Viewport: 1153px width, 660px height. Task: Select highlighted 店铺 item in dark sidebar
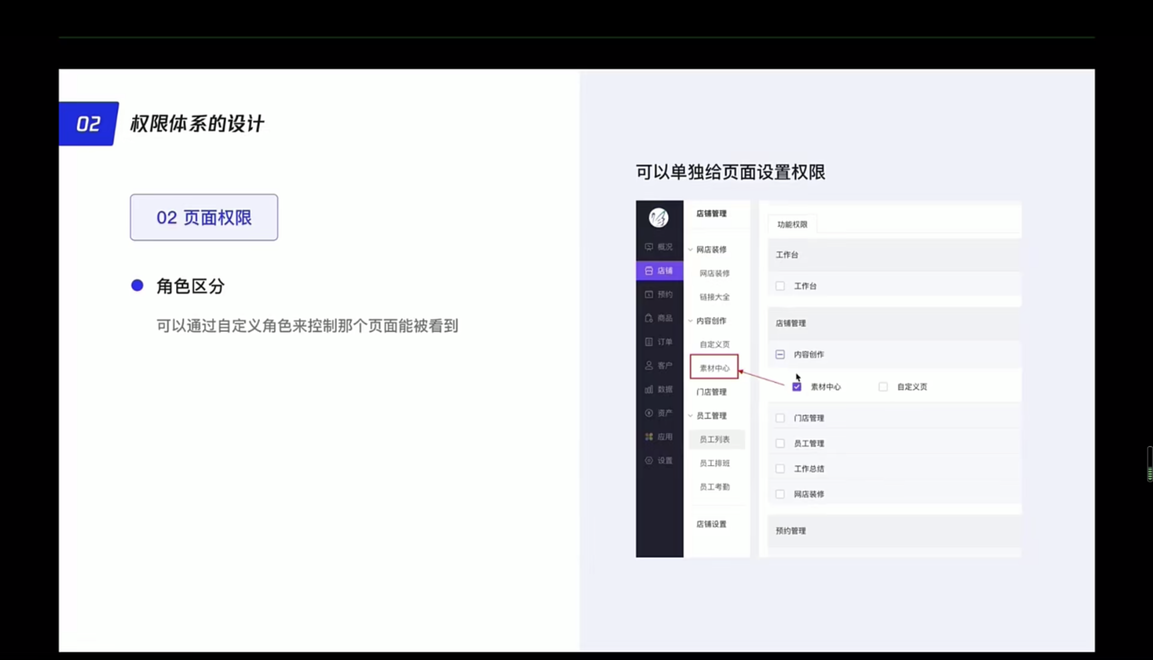659,271
